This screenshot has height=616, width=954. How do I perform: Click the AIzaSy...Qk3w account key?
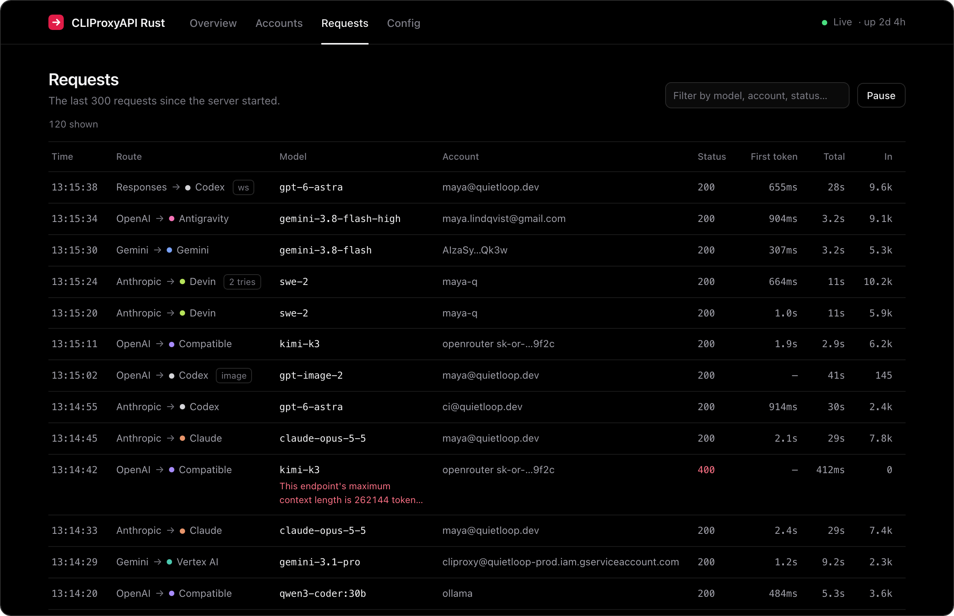pyautogui.click(x=474, y=250)
